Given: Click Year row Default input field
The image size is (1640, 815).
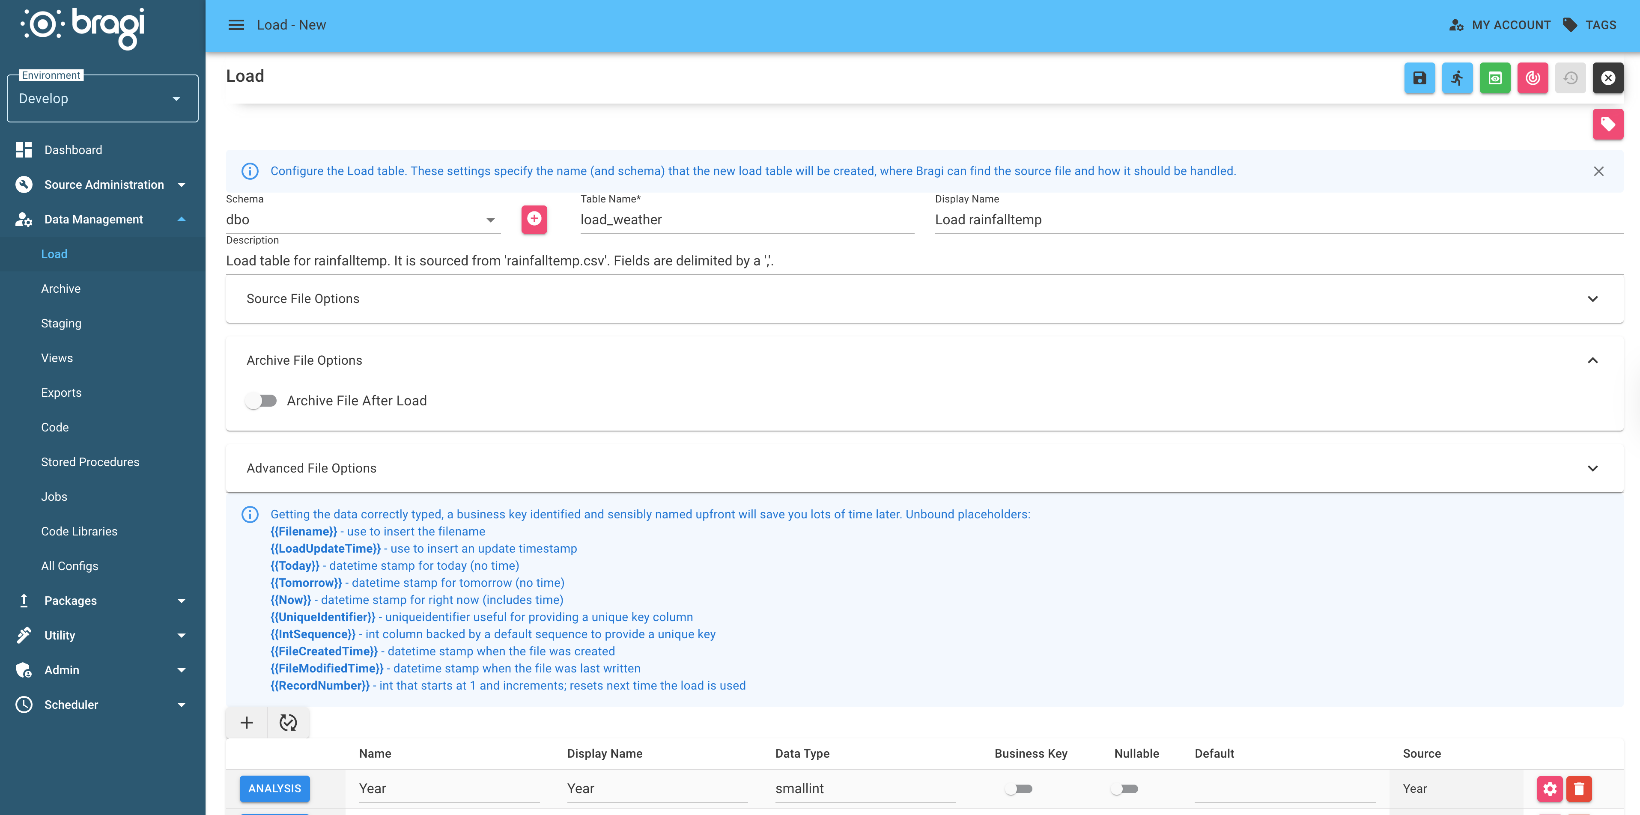Looking at the screenshot, I should (x=1285, y=789).
